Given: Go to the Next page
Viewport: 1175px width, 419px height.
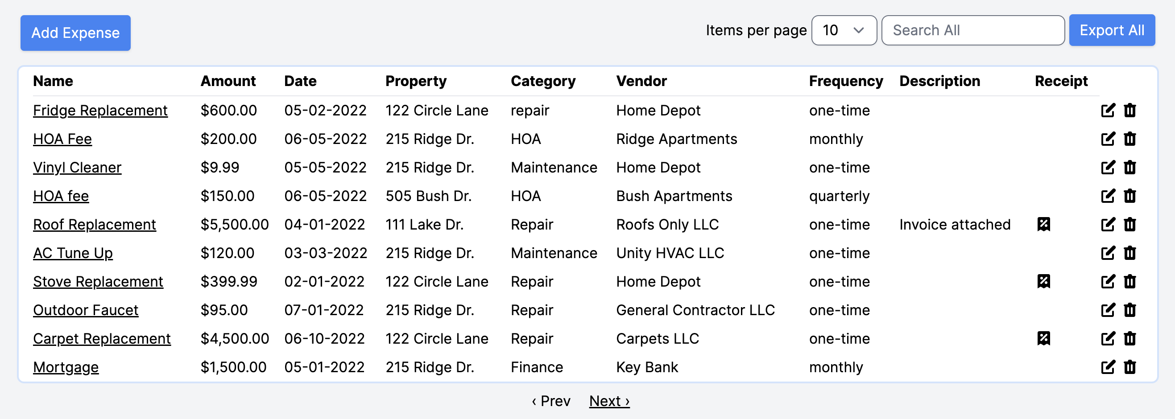Looking at the screenshot, I should (609, 401).
